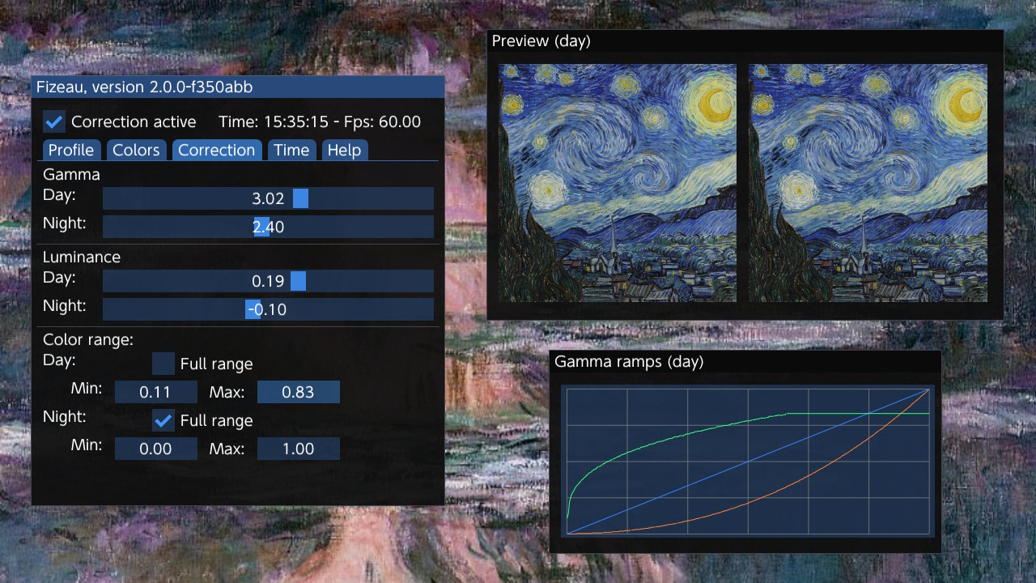Click the gamma ramps graph plot
1036x583 pixels.
tap(748, 461)
